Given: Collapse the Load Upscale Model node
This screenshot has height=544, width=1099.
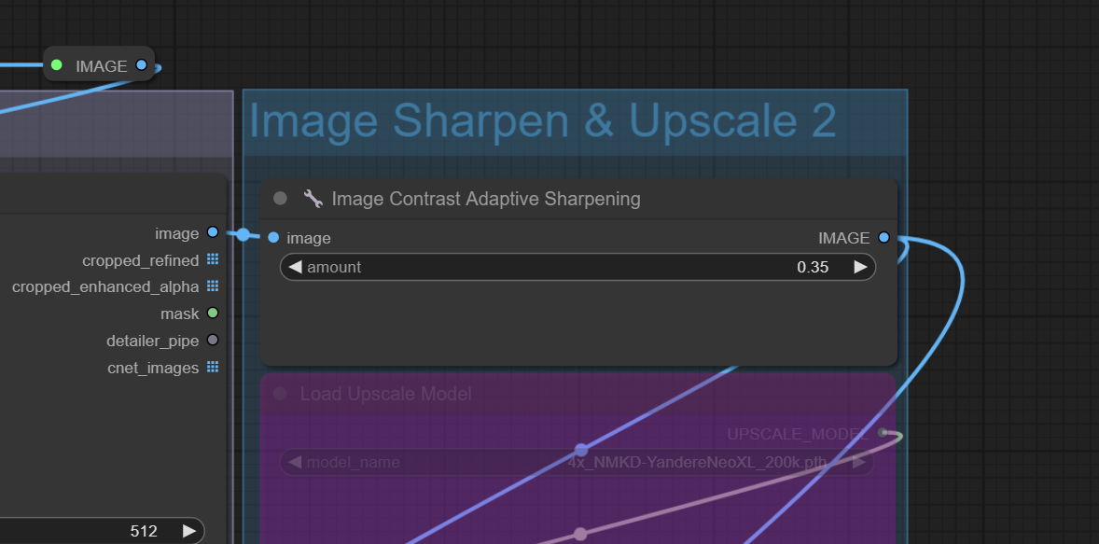Looking at the screenshot, I should coord(280,394).
